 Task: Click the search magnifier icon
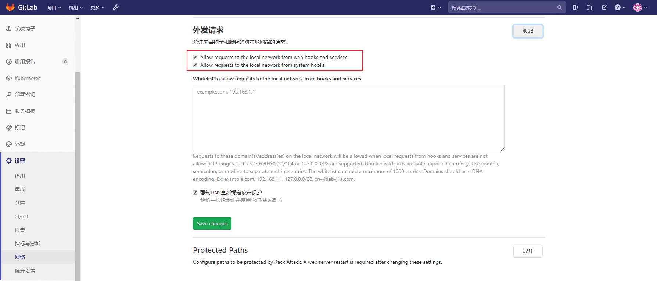[x=559, y=7]
